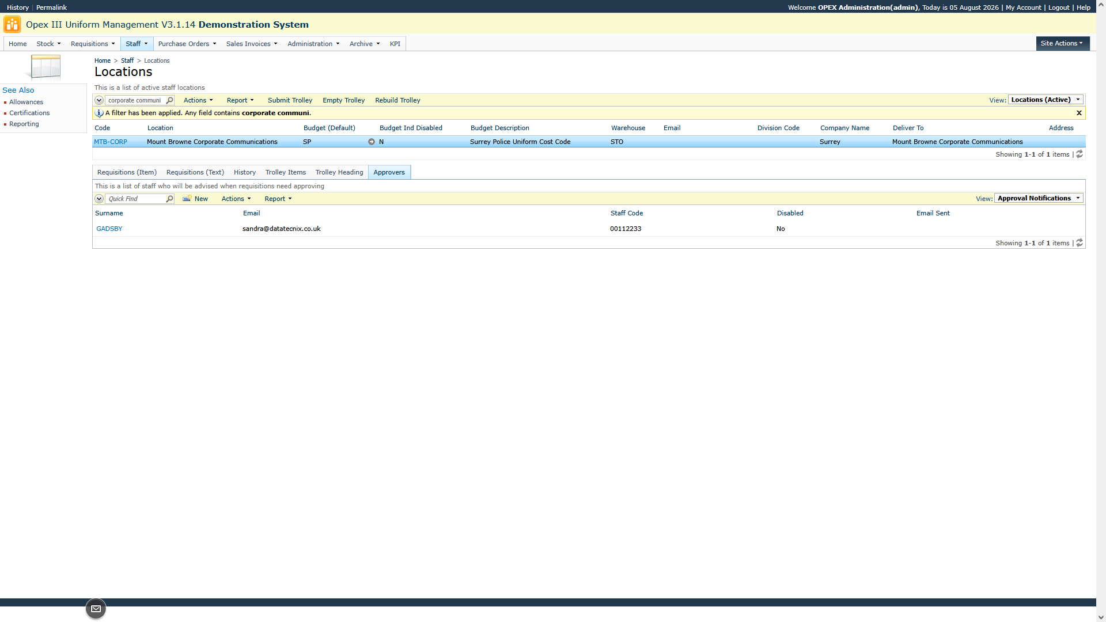Open the MTB-CORP location link
Image resolution: width=1106 pixels, height=622 pixels.
coord(111,142)
